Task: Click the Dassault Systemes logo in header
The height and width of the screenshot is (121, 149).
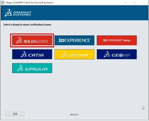Action: tap(18, 13)
